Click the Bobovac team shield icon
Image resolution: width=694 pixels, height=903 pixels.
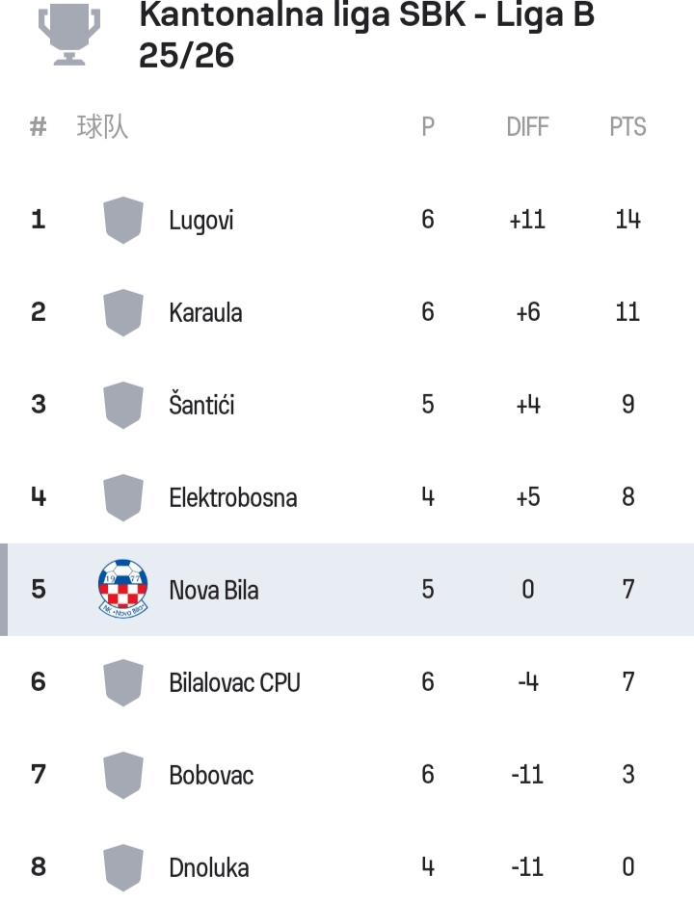[x=123, y=775]
